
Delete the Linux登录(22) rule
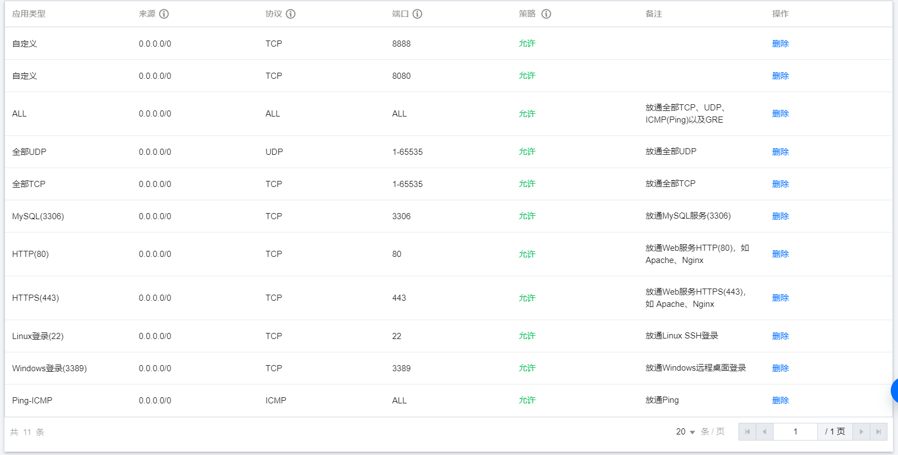[780, 336]
